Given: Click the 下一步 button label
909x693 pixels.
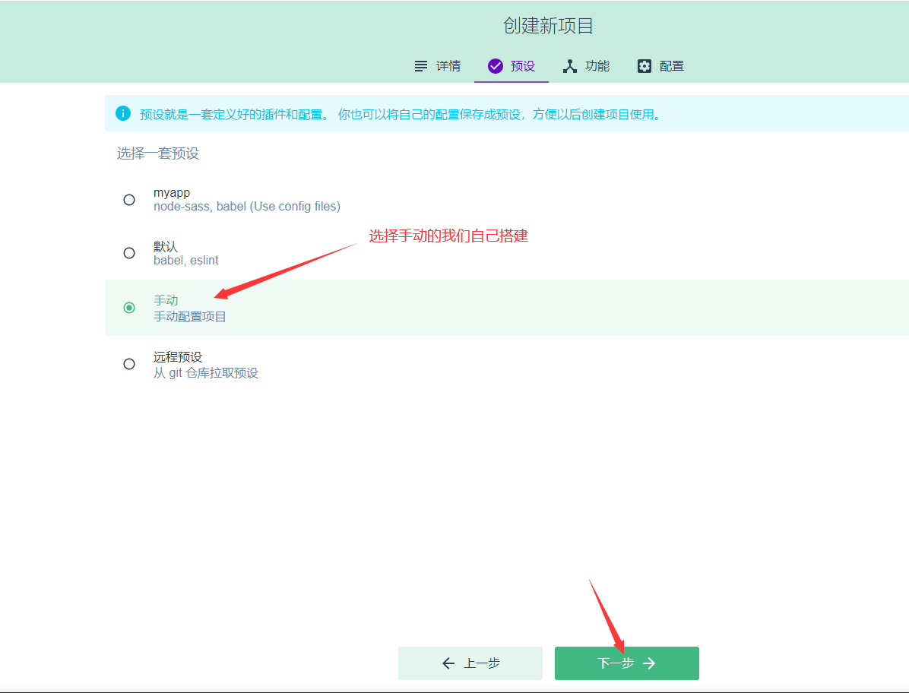Looking at the screenshot, I should click(x=616, y=663).
